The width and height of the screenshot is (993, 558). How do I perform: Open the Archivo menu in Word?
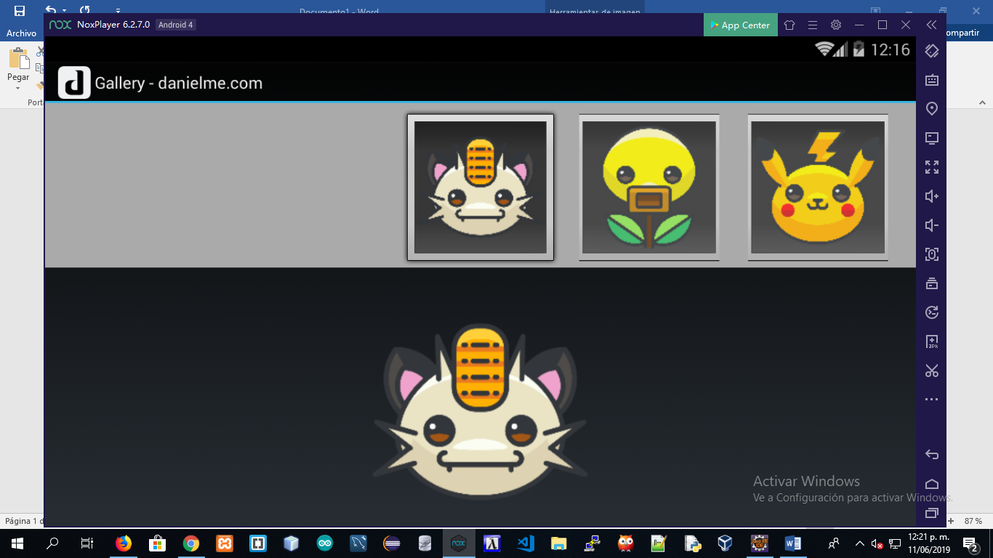pyautogui.click(x=21, y=33)
